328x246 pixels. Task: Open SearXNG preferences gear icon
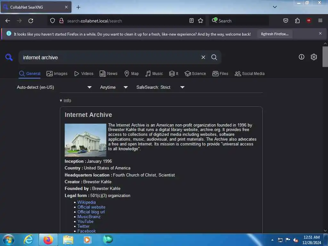[314, 57]
